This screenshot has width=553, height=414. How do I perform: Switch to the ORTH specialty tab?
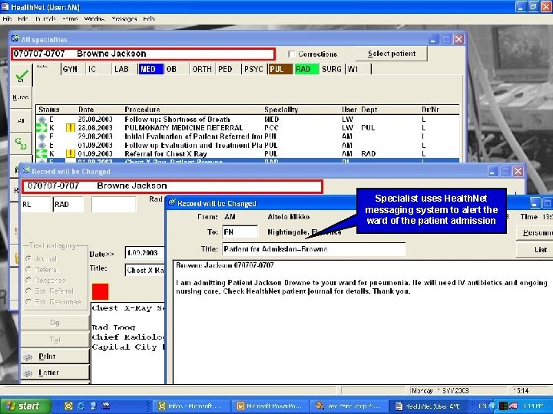pos(203,69)
